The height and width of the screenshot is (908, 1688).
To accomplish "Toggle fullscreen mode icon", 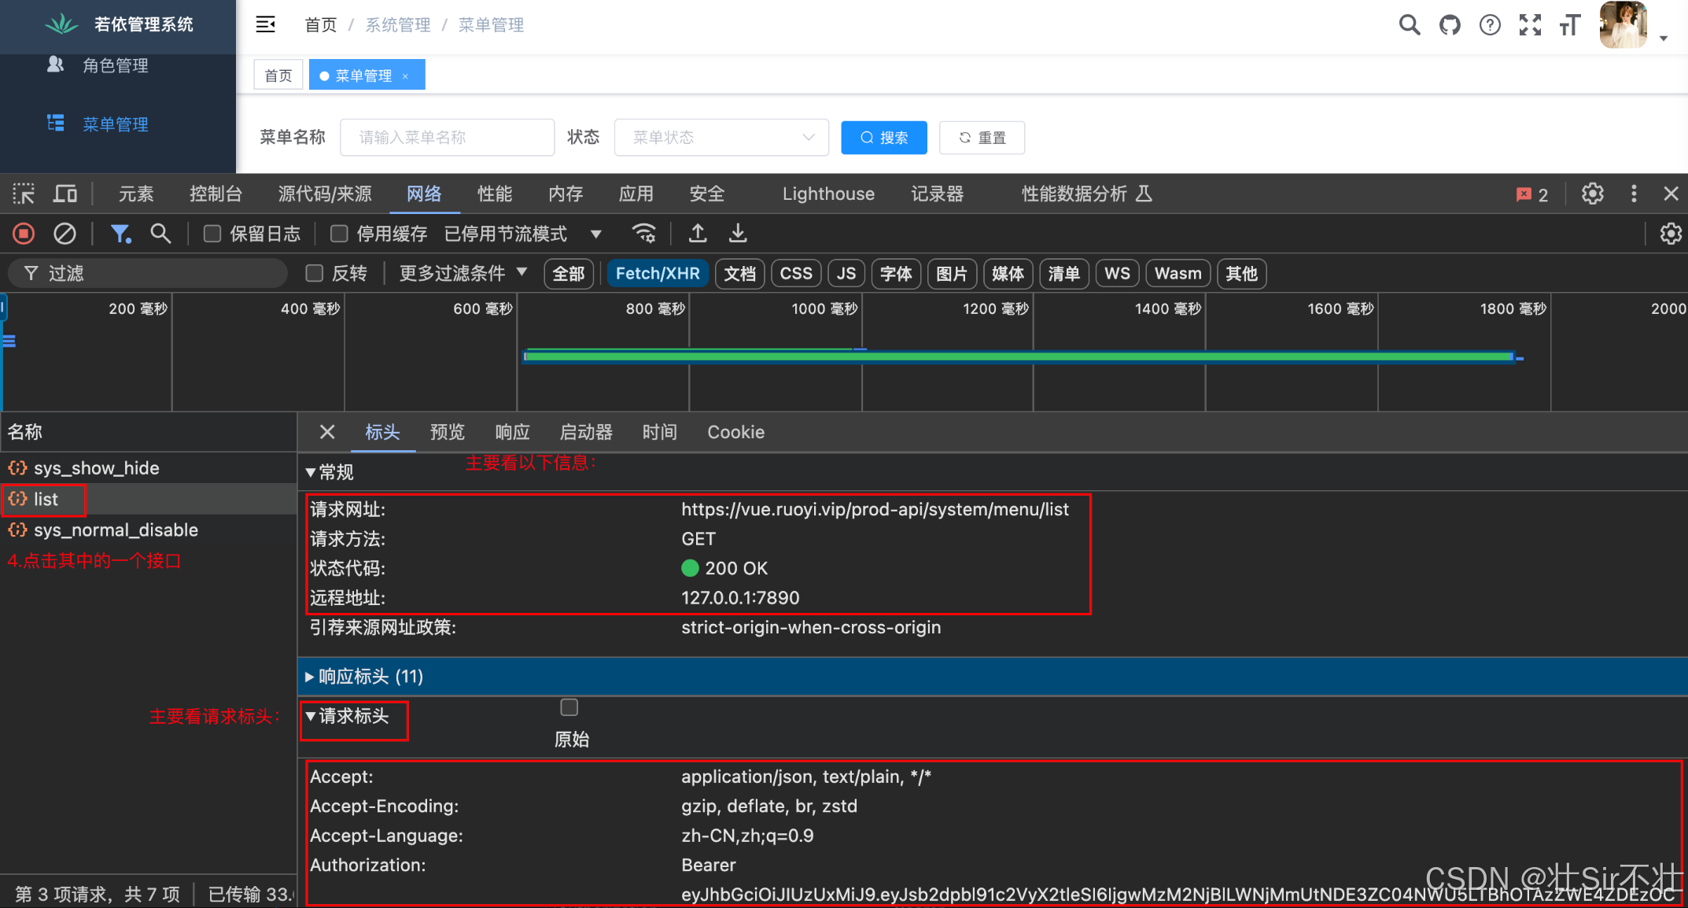I will tap(1530, 25).
